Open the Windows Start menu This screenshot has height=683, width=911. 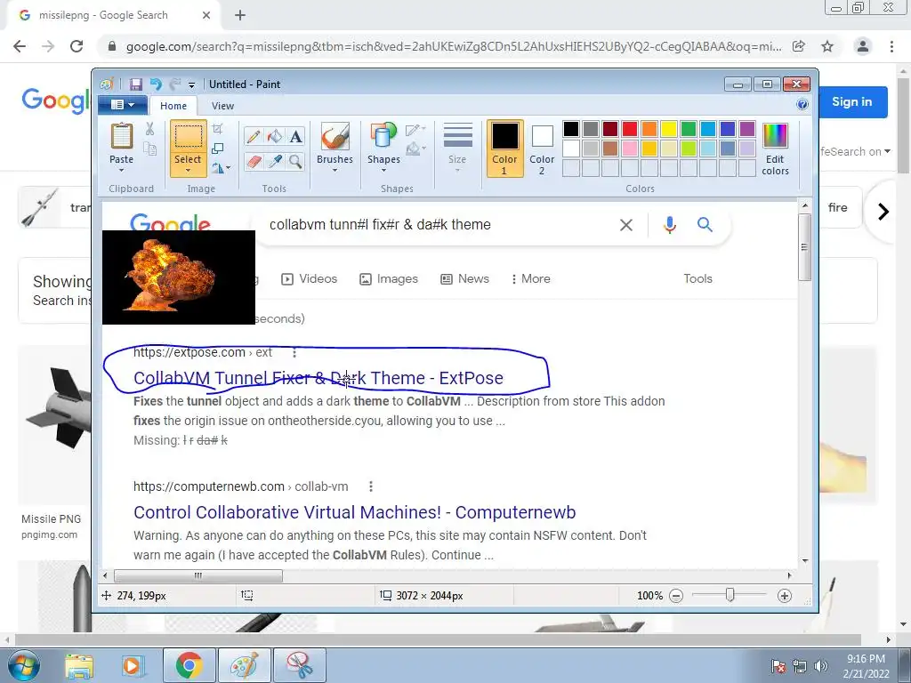(23, 665)
